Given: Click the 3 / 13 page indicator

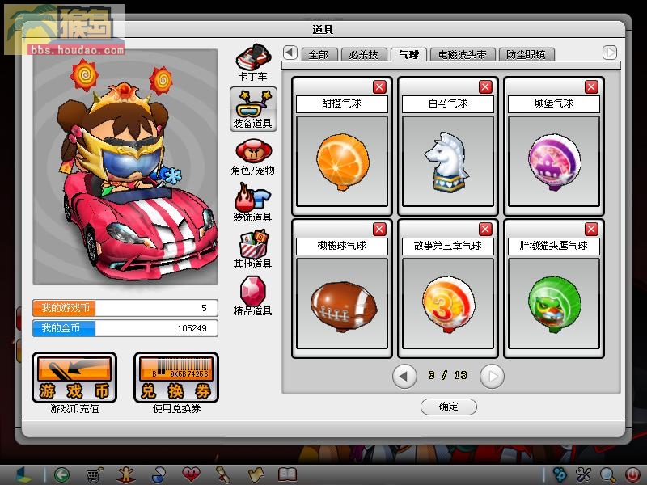Looking at the screenshot, I should (x=448, y=375).
